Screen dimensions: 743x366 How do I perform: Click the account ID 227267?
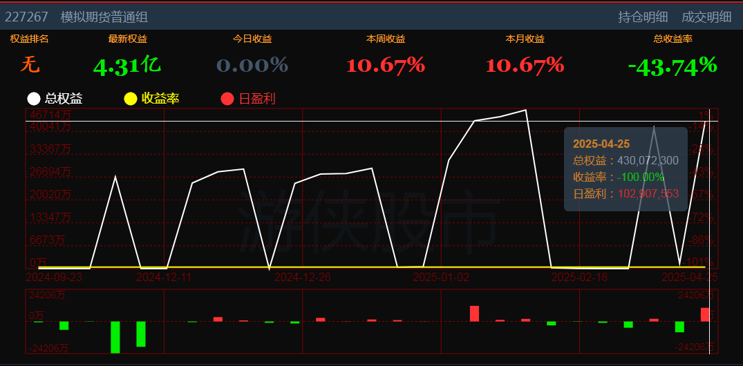(26, 17)
